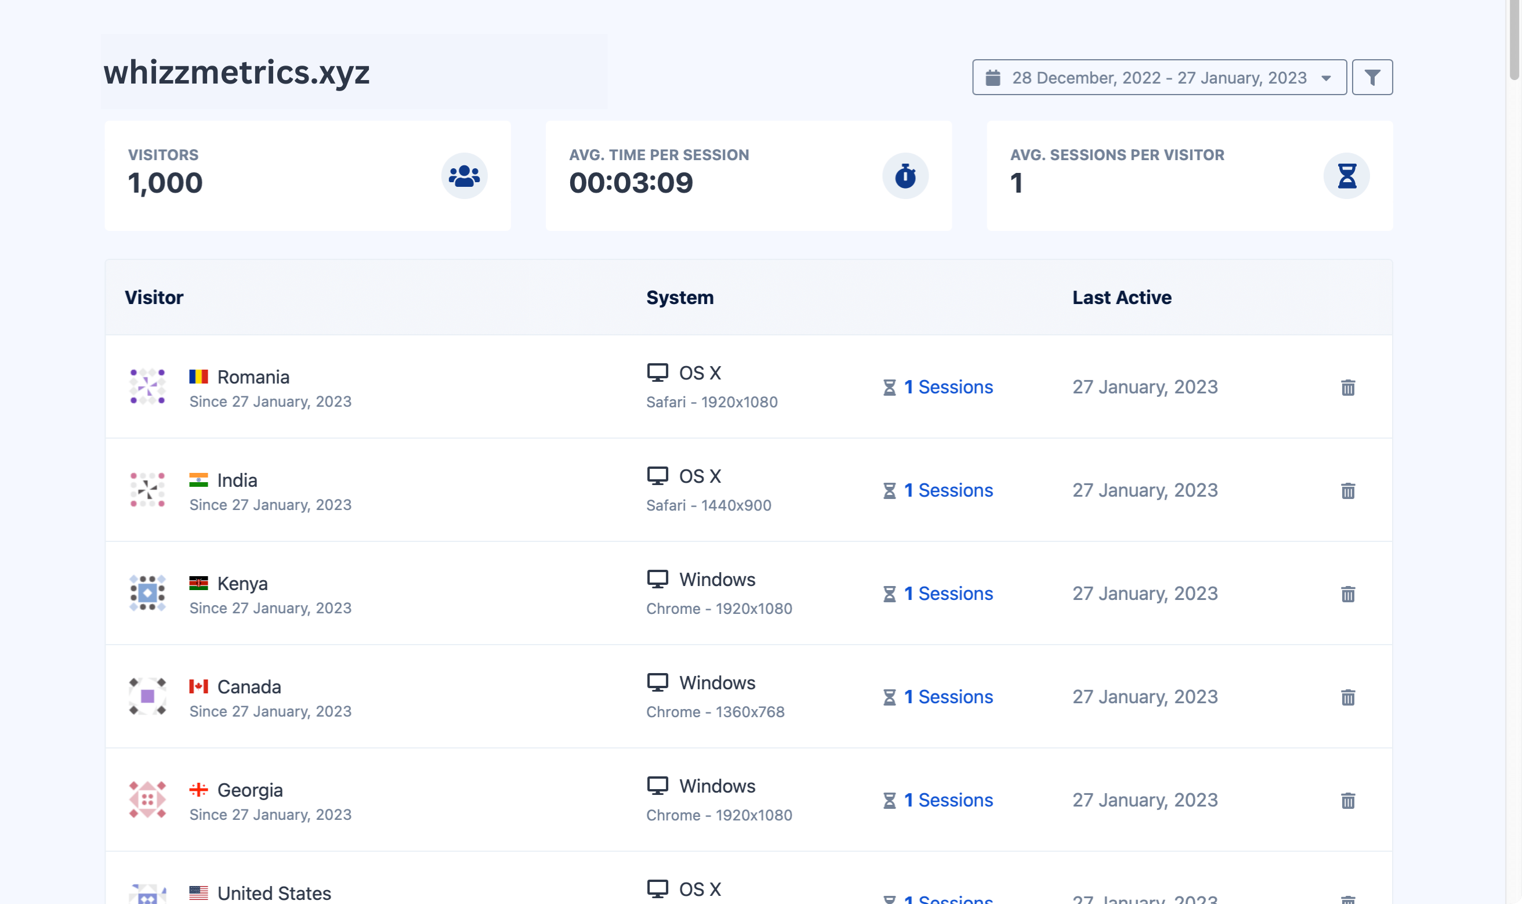Click the Romania flag icon
The width and height of the screenshot is (1522, 904).
click(x=198, y=377)
